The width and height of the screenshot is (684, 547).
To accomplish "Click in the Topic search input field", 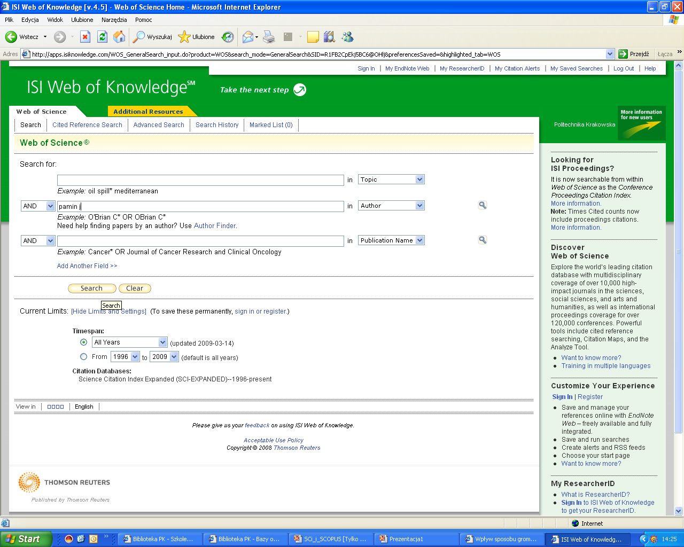I will pos(200,180).
